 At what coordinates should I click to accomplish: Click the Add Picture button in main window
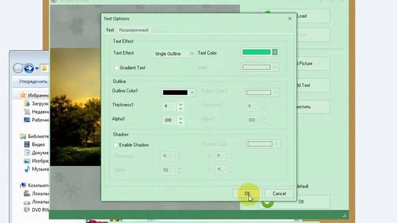[x=313, y=63]
